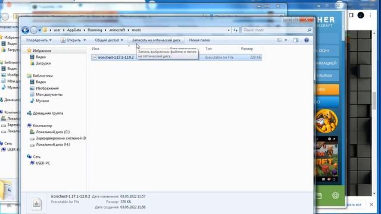
Task: Open 'Зарезервировано системой' drive
Action: tap(61, 139)
